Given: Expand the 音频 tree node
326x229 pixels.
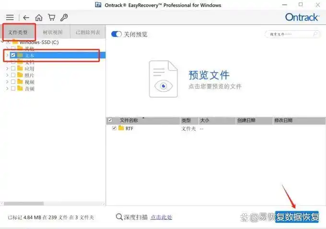Looking at the screenshot, I should [x=7, y=88].
